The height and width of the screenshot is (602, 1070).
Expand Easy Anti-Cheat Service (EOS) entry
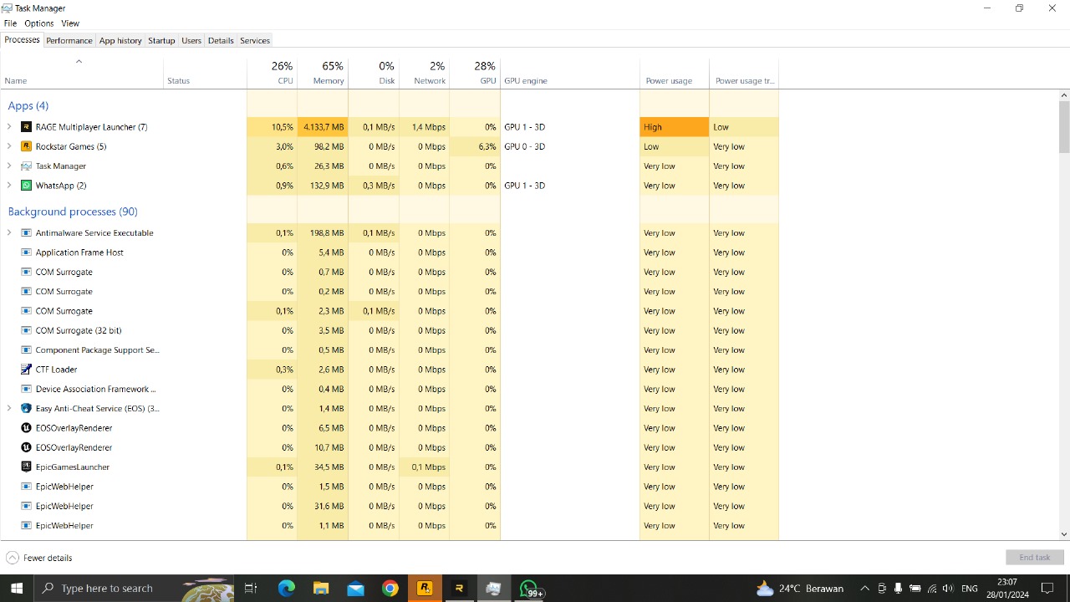pos(9,409)
